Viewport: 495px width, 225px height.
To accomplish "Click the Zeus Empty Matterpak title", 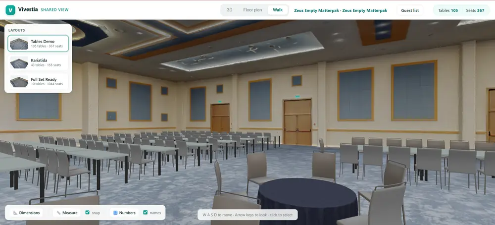I will [341, 10].
